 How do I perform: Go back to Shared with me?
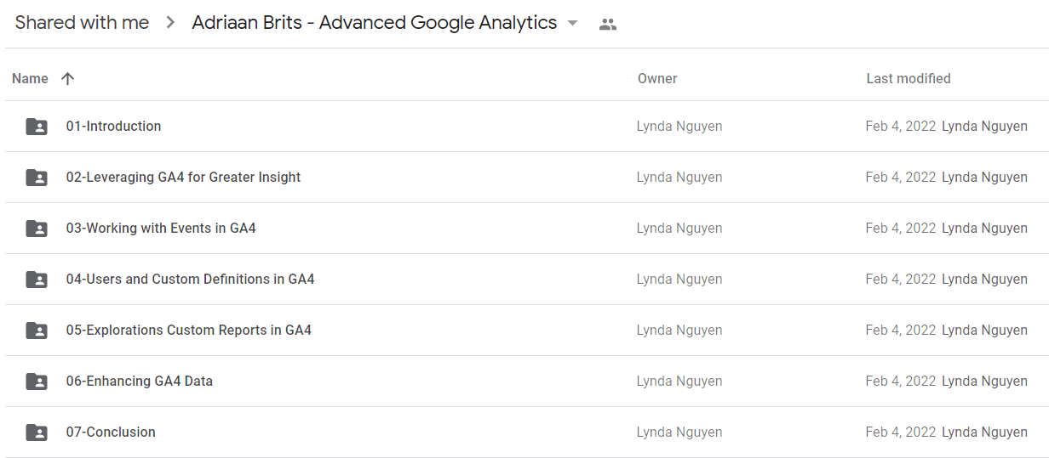pos(82,23)
